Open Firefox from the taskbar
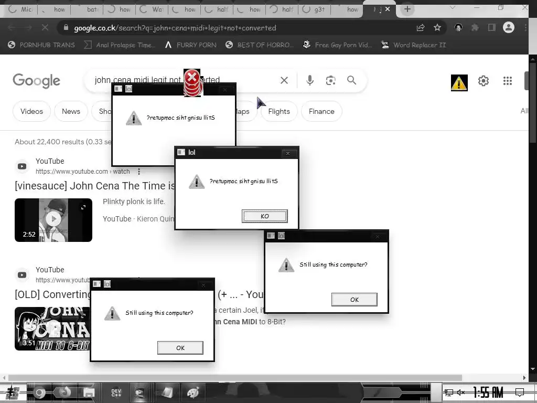The width and height of the screenshot is (537, 403). click(x=64, y=392)
